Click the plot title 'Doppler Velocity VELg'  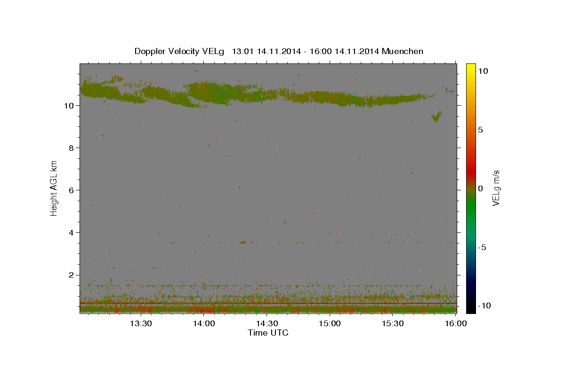click(180, 51)
